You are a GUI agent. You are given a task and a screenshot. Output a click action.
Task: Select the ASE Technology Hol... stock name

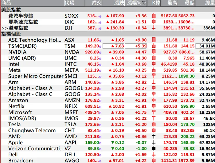[35, 40]
